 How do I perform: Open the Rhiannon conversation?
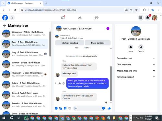(25, 74)
